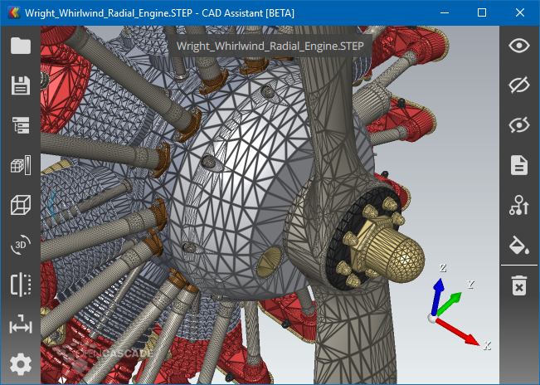Image resolution: width=540 pixels, height=385 pixels.
Task: Open the view cube display options
Action: click(21, 165)
